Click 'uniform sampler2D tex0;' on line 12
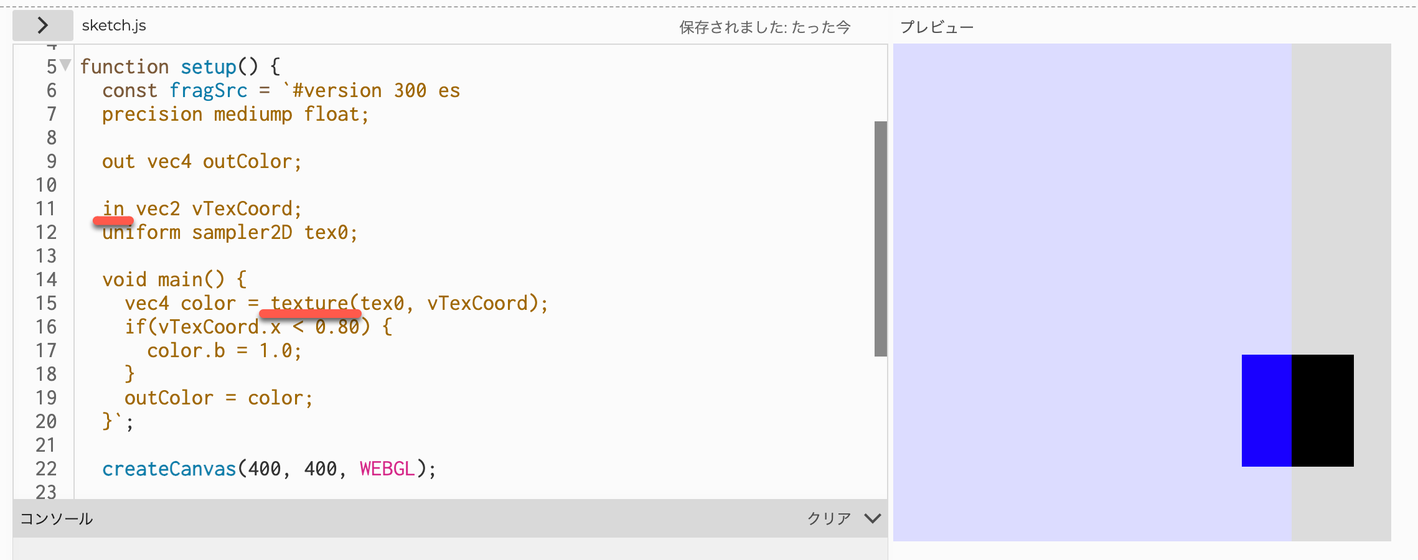Image resolution: width=1418 pixels, height=560 pixels. click(230, 233)
